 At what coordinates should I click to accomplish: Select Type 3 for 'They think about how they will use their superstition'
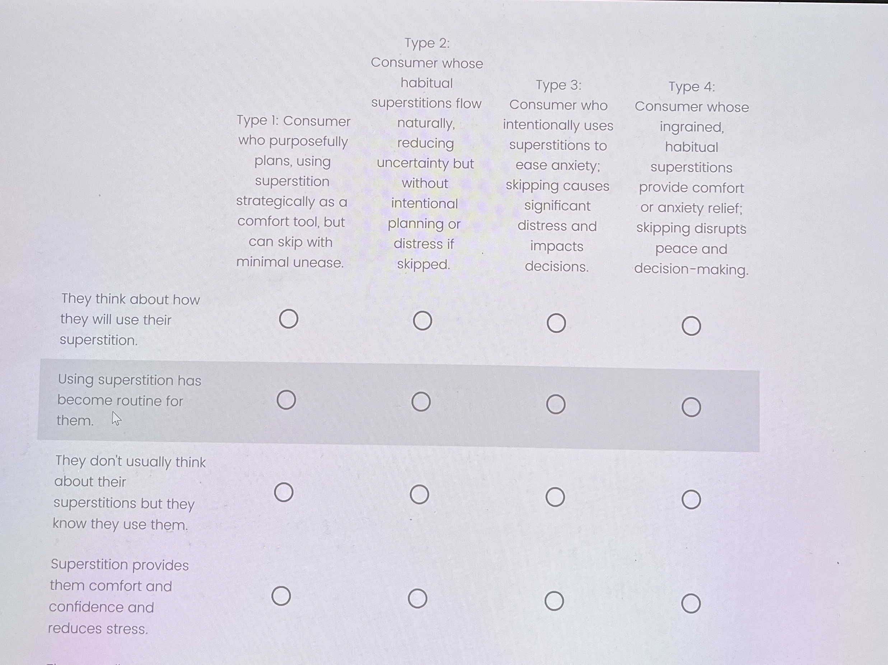pos(557,322)
